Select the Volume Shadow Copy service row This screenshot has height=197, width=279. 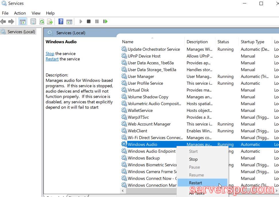click(148, 97)
